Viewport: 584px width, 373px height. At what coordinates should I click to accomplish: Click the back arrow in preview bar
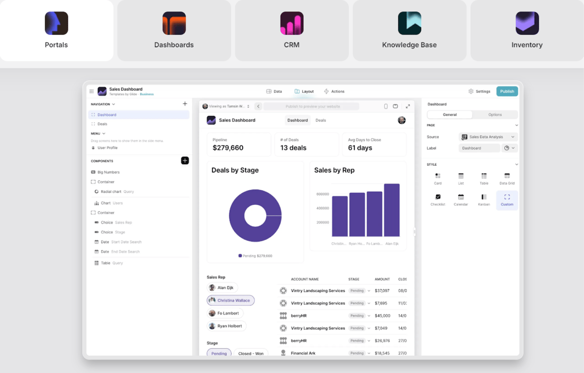click(x=258, y=106)
